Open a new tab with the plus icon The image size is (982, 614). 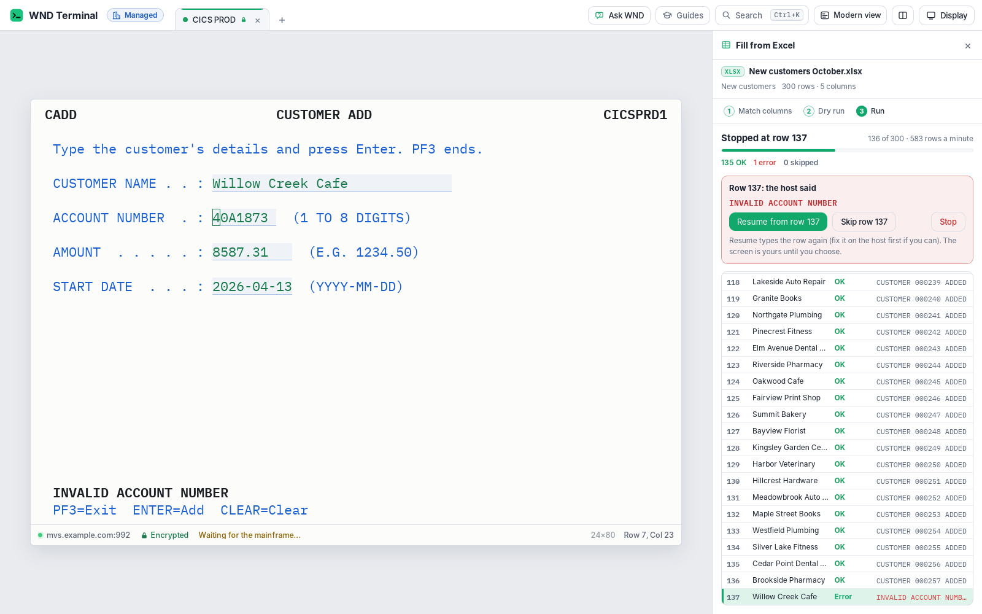282,20
